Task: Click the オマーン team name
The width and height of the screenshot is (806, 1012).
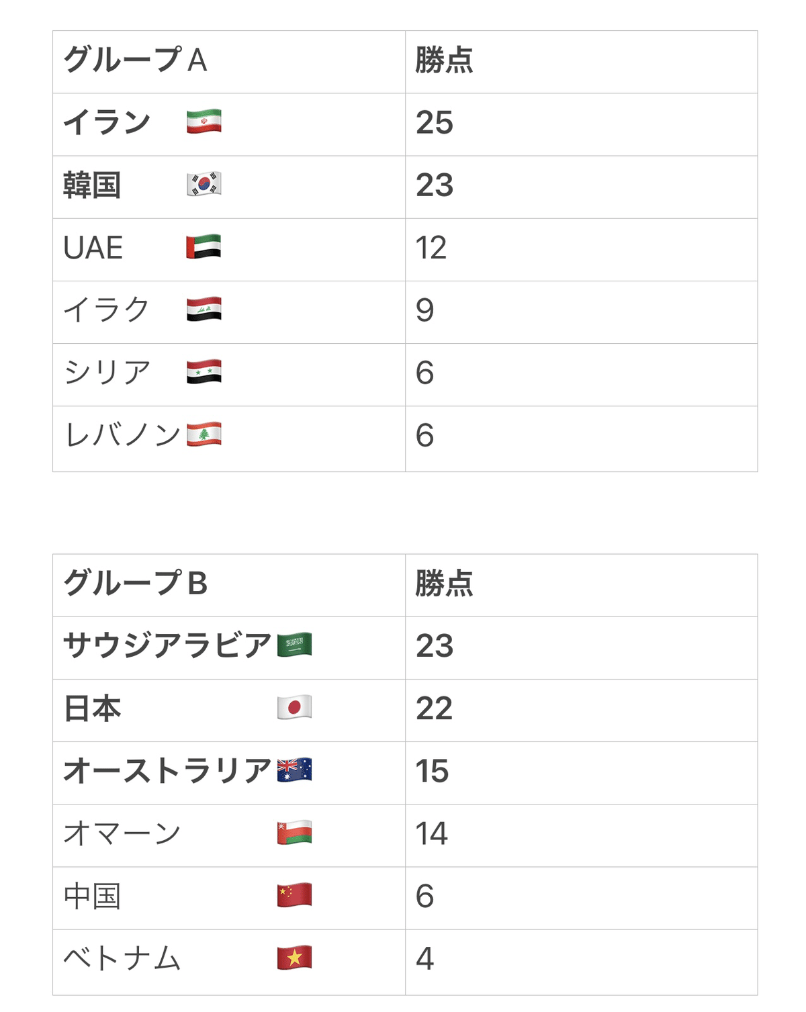Action: (122, 833)
